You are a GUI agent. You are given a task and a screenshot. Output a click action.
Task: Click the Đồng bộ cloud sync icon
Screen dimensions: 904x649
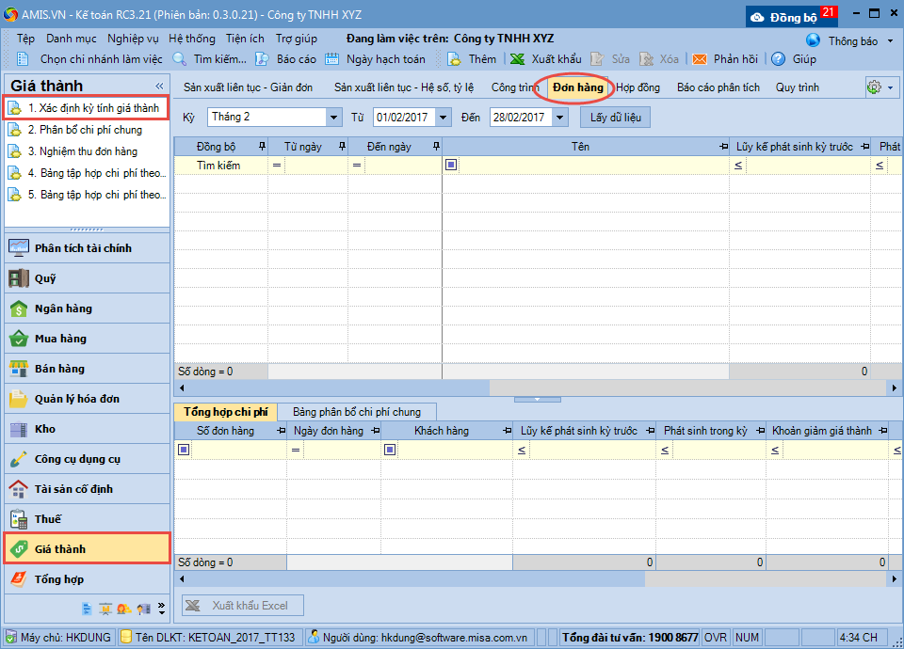(757, 18)
